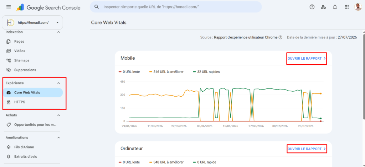Open the Help question mark icon

(312, 7)
